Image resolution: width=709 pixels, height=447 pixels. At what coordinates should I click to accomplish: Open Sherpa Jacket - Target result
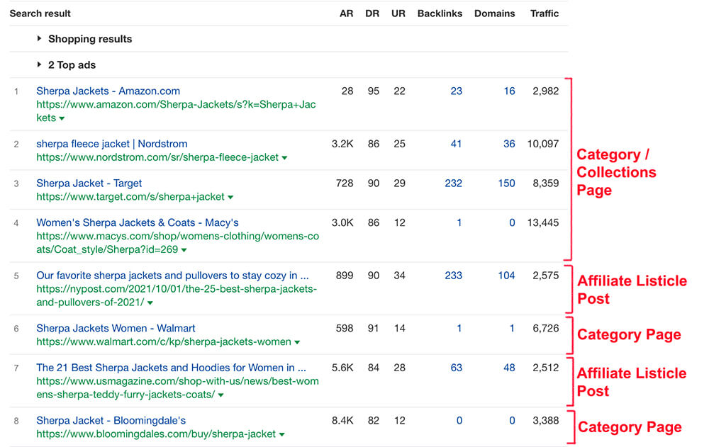coord(89,183)
